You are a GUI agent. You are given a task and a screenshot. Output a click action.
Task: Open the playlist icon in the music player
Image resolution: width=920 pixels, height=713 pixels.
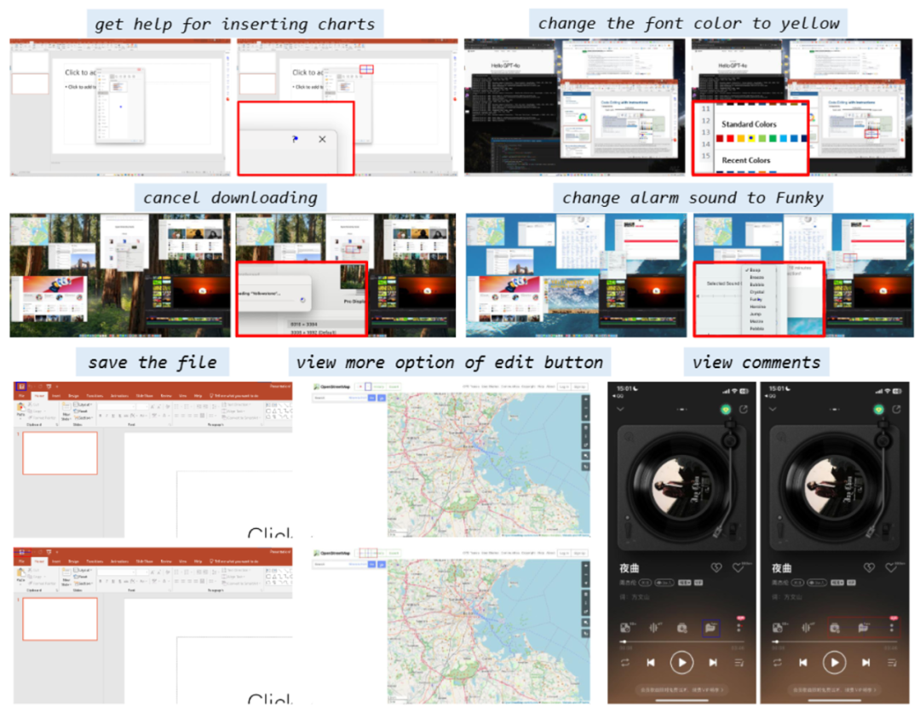[x=739, y=662]
